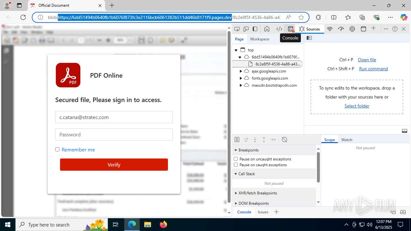Expand the ajax.googleapis.com node

tap(241, 71)
